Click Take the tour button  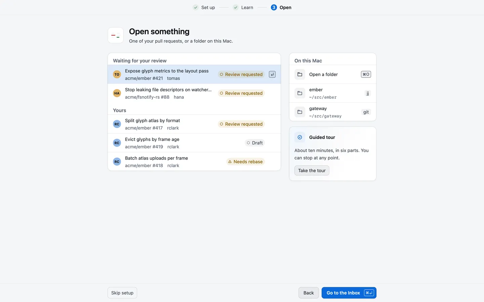pos(312,170)
